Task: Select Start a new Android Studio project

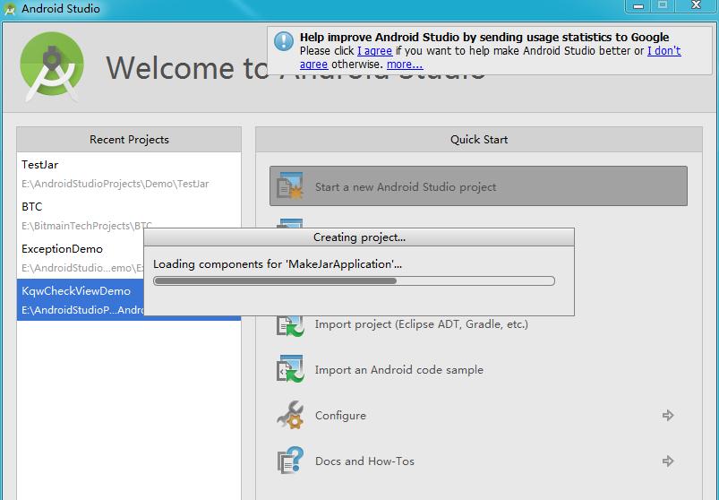Action: tap(478, 186)
